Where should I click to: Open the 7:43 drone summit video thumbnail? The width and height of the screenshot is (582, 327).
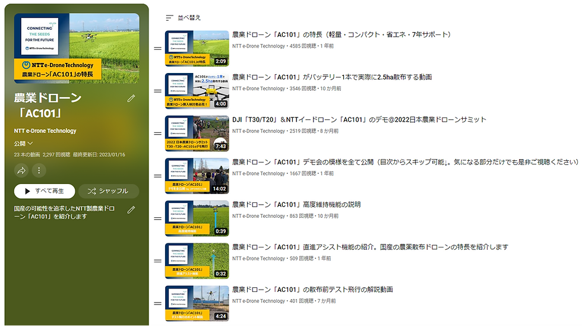pos(197,134)
